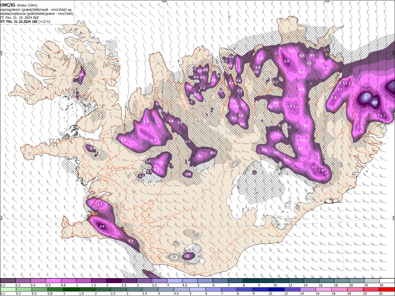Image resolution: width=395 pixels, height=296 pixels.
Task: Click the 'slydda/snjókoma' legend description line
Action: pos(37,14)
